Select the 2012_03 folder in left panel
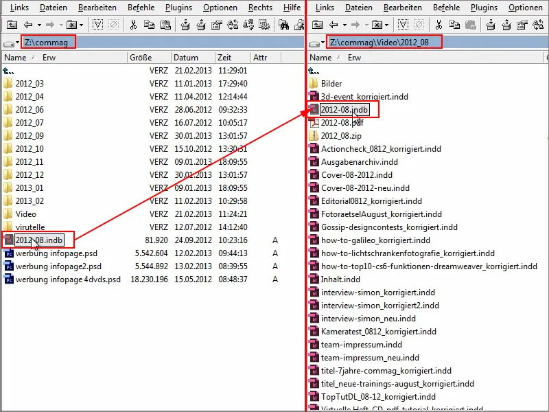Viewport: 549px width, 412px height. (x=30, y=84)
